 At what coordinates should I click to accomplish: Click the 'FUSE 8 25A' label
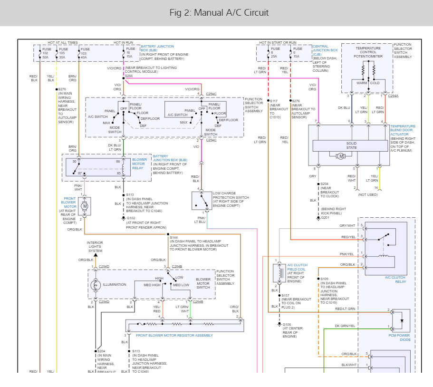pos(275,52)
